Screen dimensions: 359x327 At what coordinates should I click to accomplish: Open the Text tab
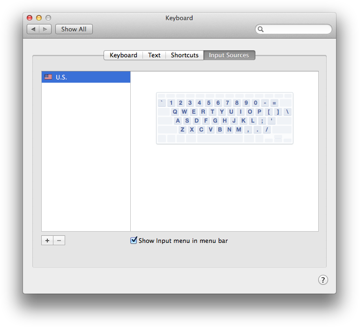point(154,55)
